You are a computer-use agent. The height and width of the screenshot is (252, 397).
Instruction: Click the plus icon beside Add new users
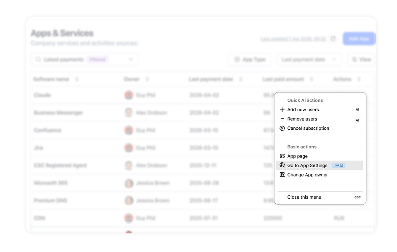pyautogui.click(x=282, y=110)
